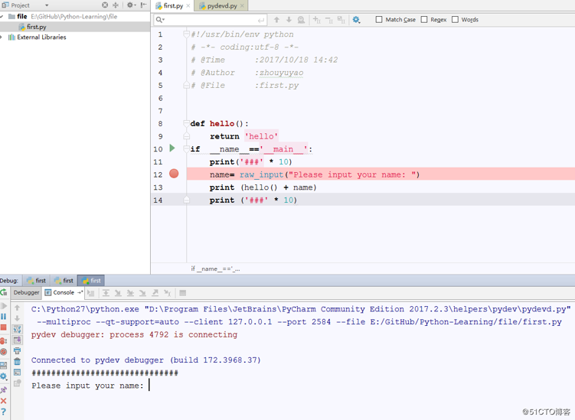This screenshot has height=420, width=575.
Task: Click the Mute Breakpoints icon
Action: coord(4,352)
